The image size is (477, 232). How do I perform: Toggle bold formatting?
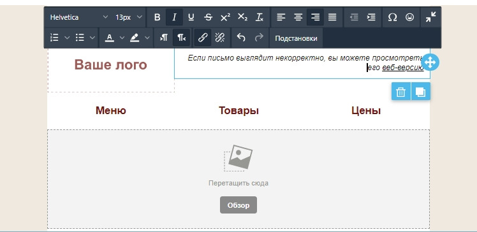point(158,17)
